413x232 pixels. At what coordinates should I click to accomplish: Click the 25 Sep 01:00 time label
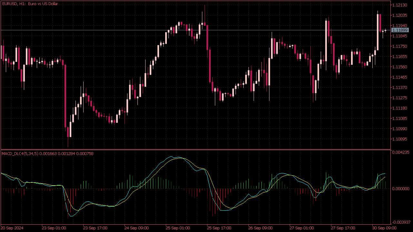coord(178,228)
